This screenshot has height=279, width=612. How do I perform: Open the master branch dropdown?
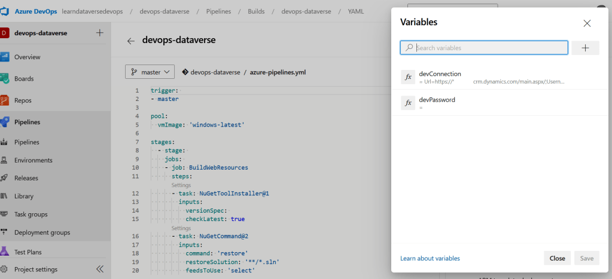(150, 72)
